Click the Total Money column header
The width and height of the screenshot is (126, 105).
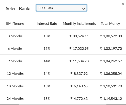click(110, 24)
